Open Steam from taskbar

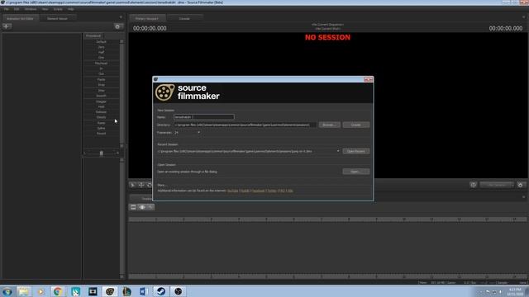(x=161, y=291)
